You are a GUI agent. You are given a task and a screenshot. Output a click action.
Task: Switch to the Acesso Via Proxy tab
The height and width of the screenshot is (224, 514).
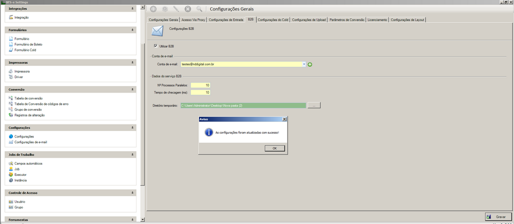(x=193, y=20)
